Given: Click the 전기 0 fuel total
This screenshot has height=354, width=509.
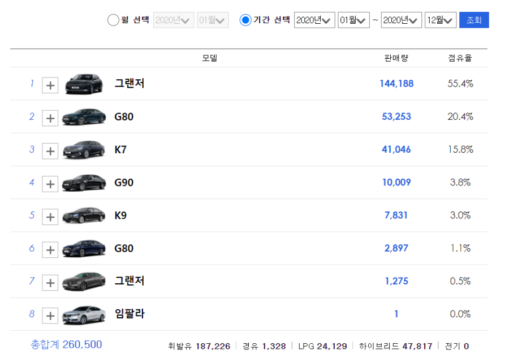Looking at the screenshot, I should coord(457,346).
